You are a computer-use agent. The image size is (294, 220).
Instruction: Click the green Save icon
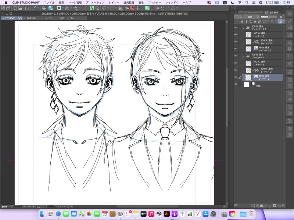pyautogui.click(x=147, y=8)
